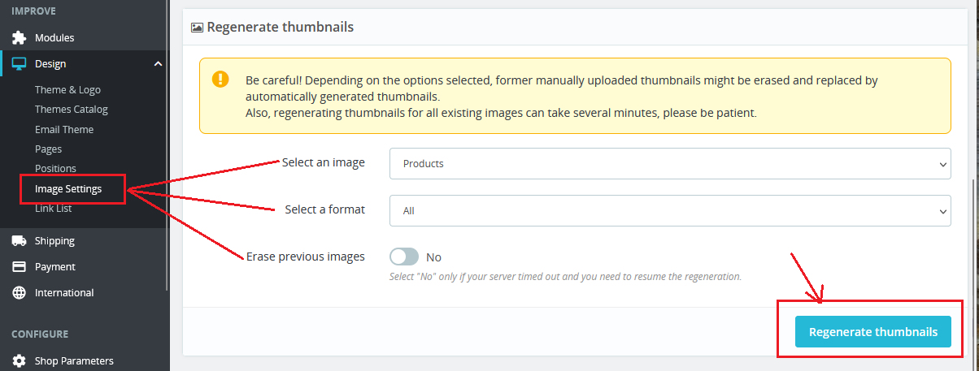This screenshot has height=371, width=979.
Task: Click the image icon beside Regenerate thumbnails title
Action: click(197, 27)
